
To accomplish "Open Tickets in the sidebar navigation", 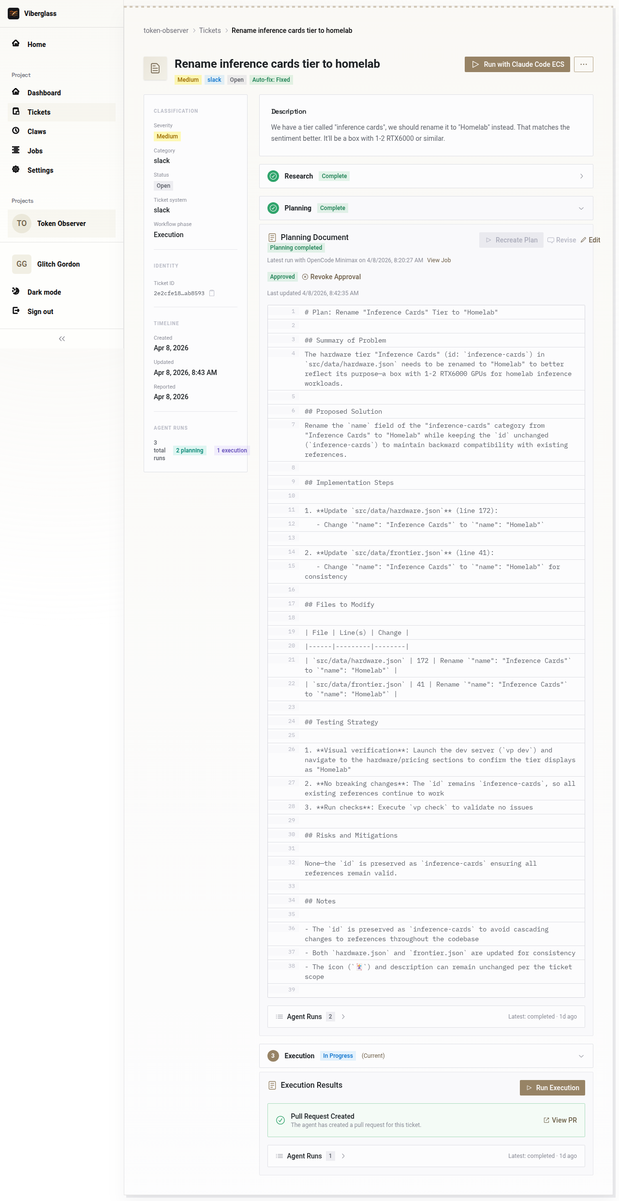I will [x=39, y=112].
